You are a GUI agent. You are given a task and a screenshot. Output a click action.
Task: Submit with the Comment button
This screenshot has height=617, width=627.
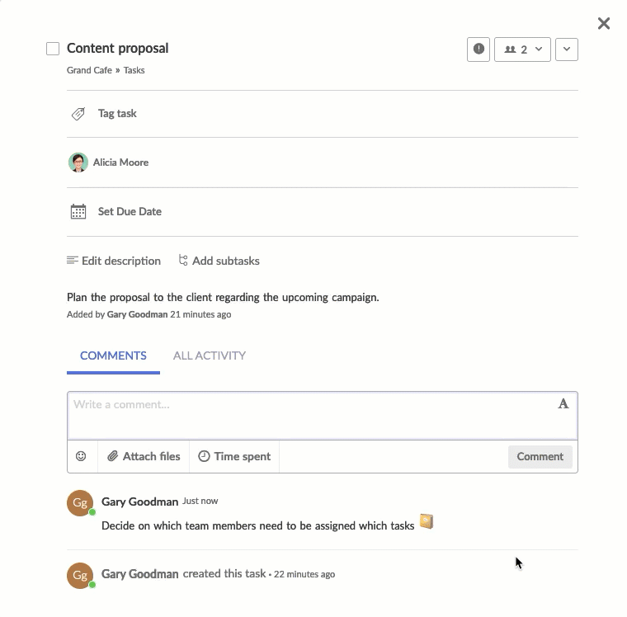point(540,457)
